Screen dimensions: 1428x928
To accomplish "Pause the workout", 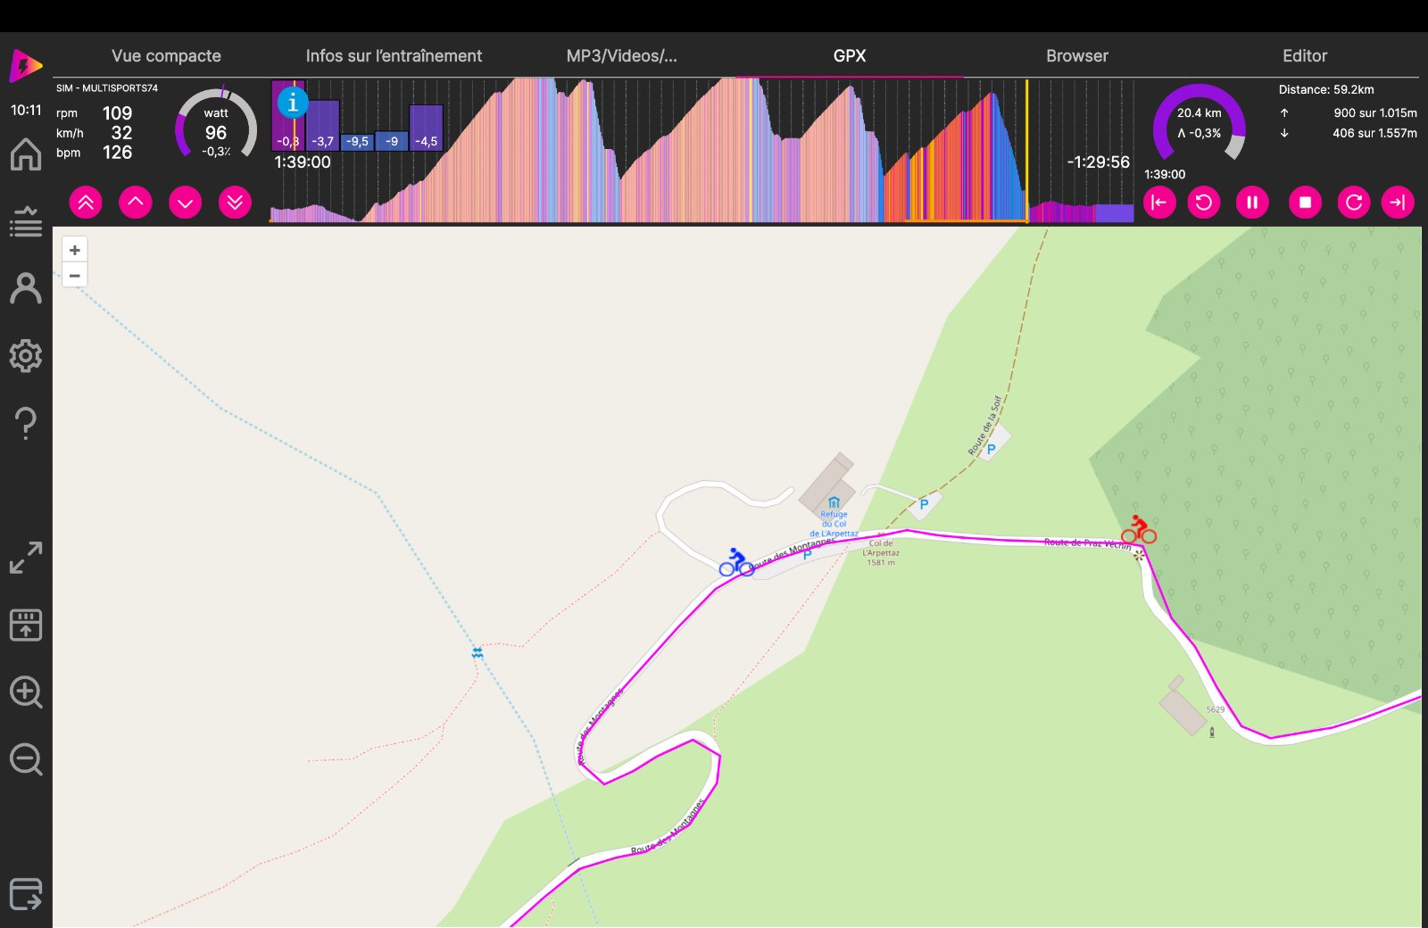I will (1252, 203).
